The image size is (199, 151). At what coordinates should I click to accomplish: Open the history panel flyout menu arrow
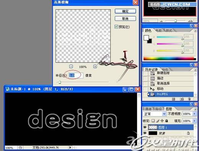tap(195, 70)
